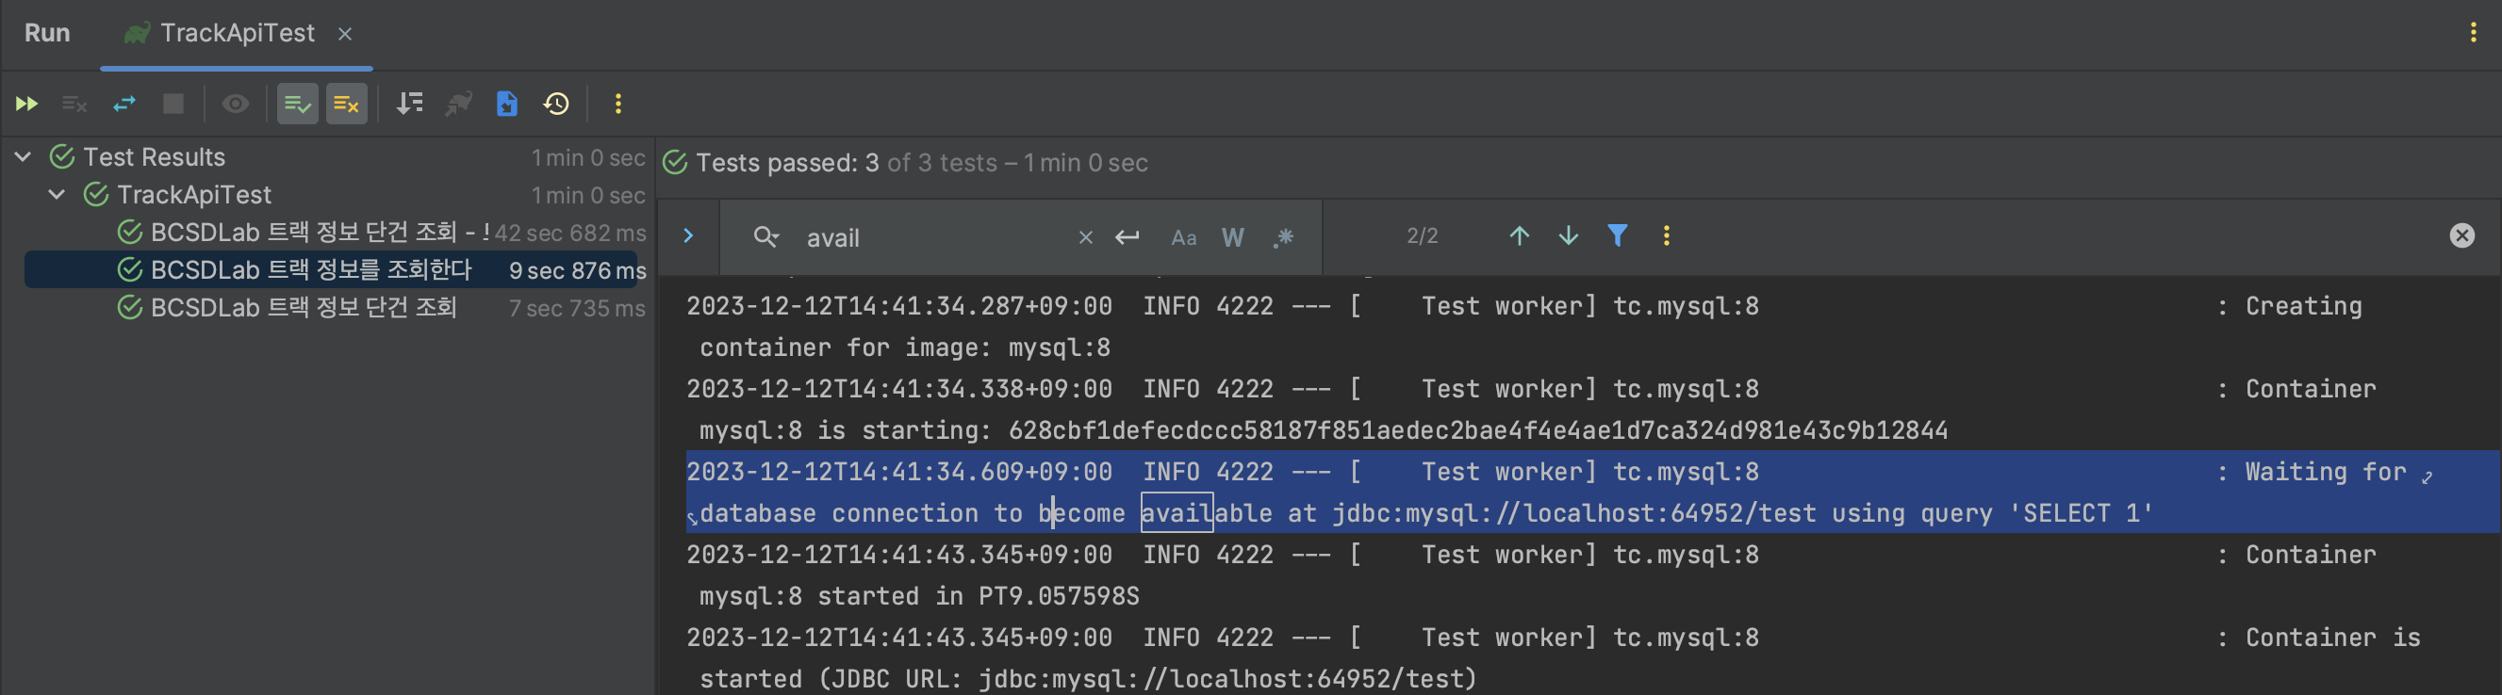Click the import tests from file icon
Image resolution: width=2502 pixels, height=695 pixels.
pos(507,104)
